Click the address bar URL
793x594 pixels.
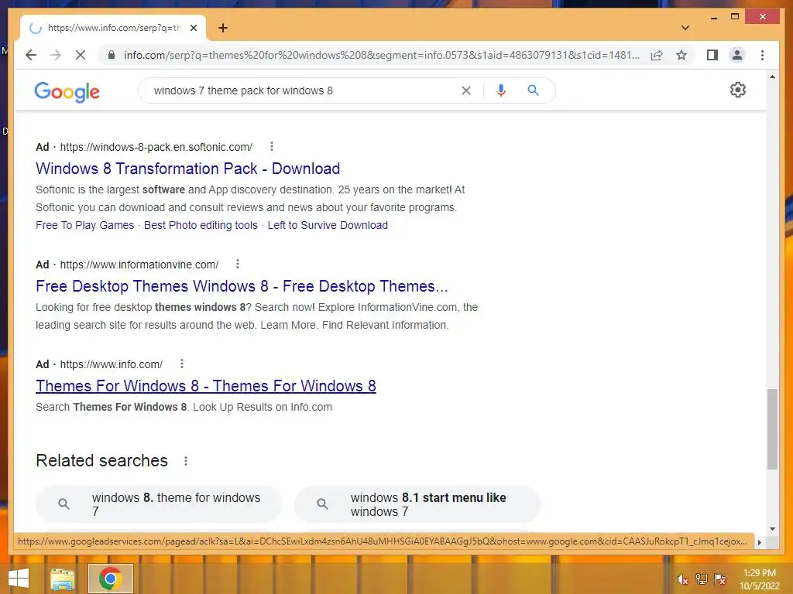pos(381,55)
